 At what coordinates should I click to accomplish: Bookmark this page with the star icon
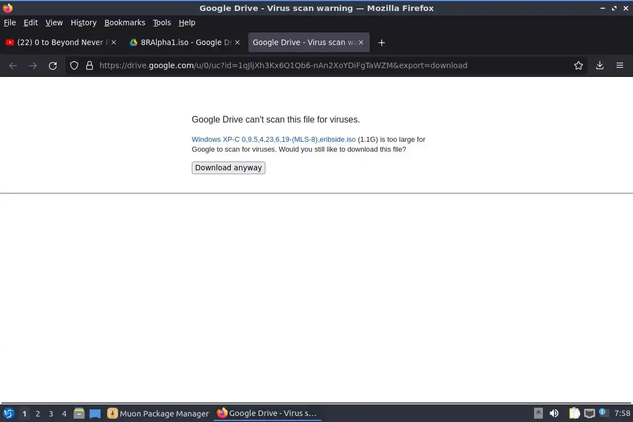578,65
